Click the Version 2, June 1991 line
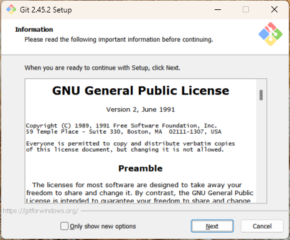The width and height of the screenshot is (290, 240). coord(141,109)
